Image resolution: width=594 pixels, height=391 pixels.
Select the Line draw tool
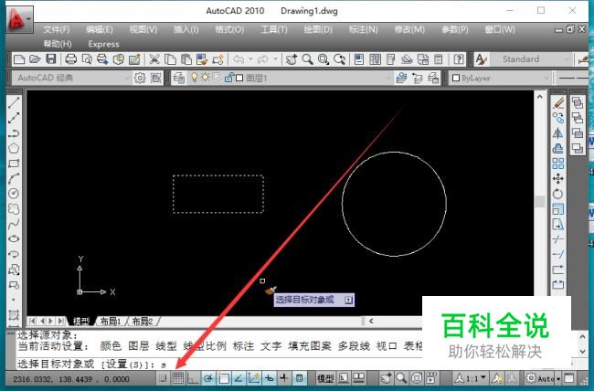click(x=14, y=102)
